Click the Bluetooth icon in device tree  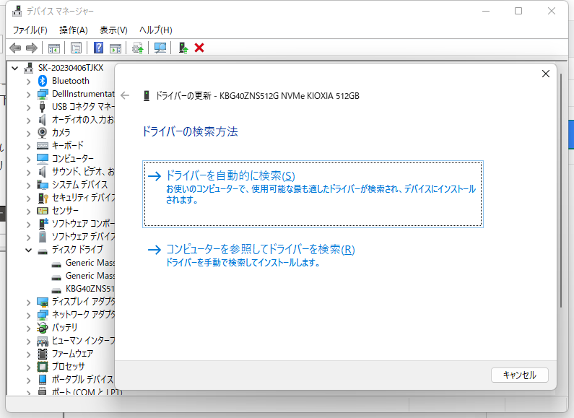pos(43,81)
